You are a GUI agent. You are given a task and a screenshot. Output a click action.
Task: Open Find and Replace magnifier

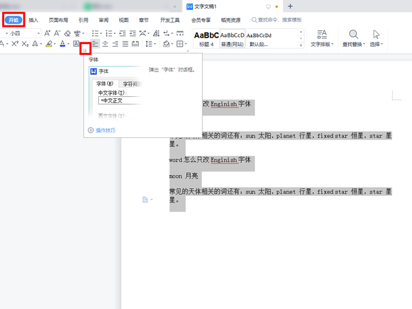click(354, 34)
